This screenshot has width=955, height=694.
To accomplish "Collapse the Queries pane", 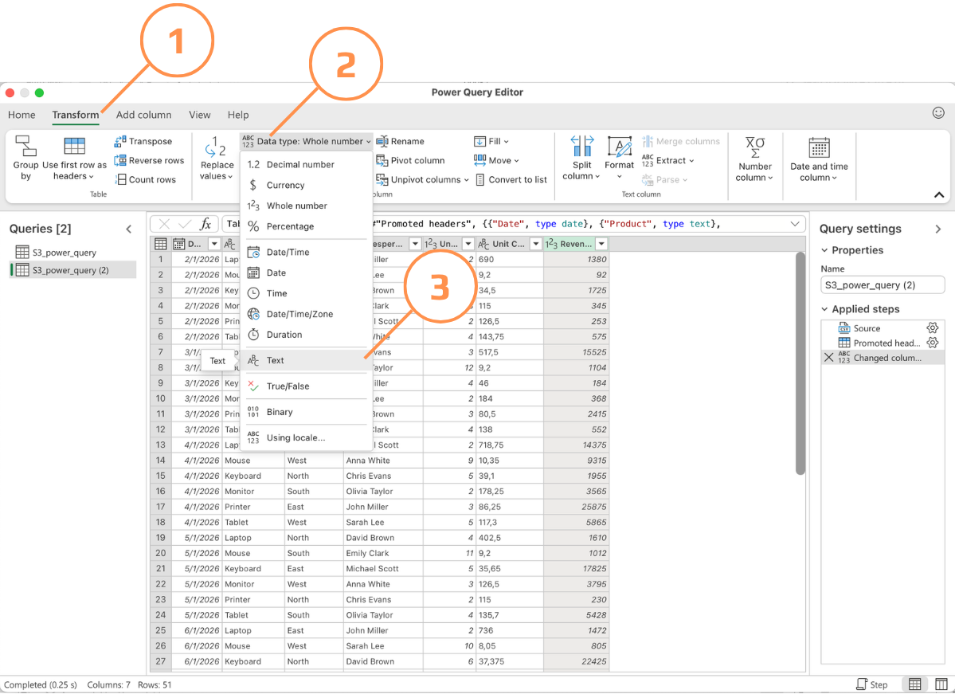I will click(128, 229).
